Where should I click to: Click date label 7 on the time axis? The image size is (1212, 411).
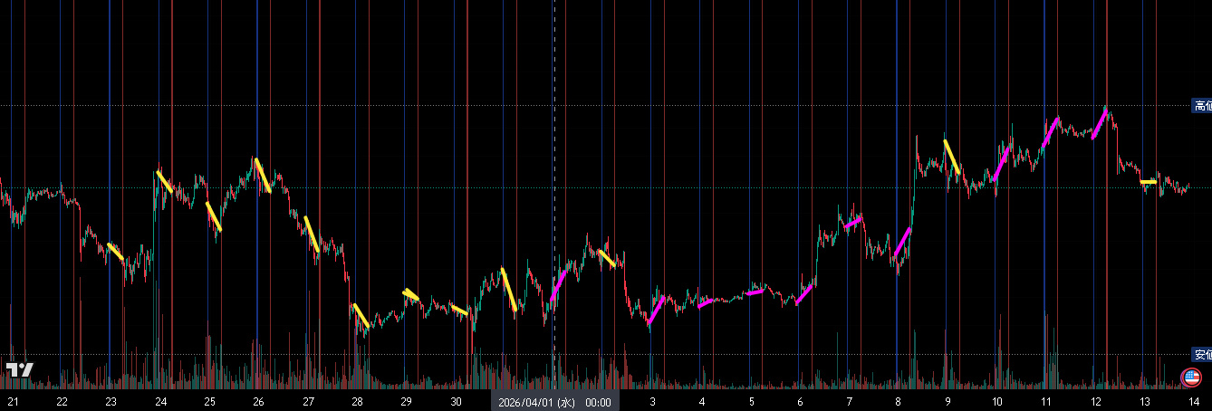point(849,402)
